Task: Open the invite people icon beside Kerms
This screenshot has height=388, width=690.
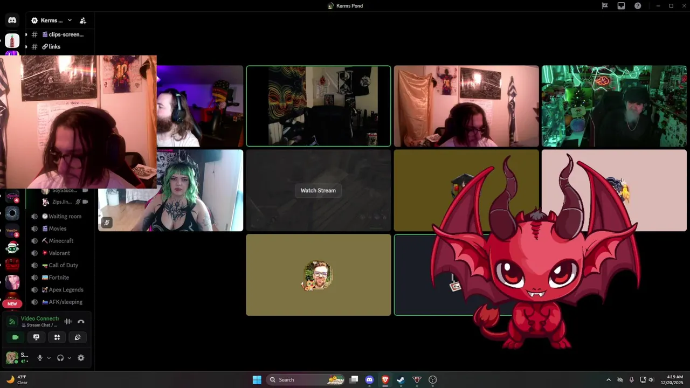Action: [x=82, y=20]
